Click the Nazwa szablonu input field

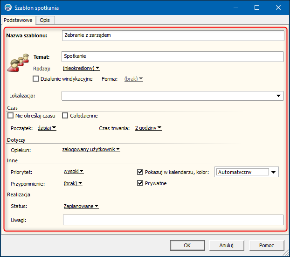173,35
